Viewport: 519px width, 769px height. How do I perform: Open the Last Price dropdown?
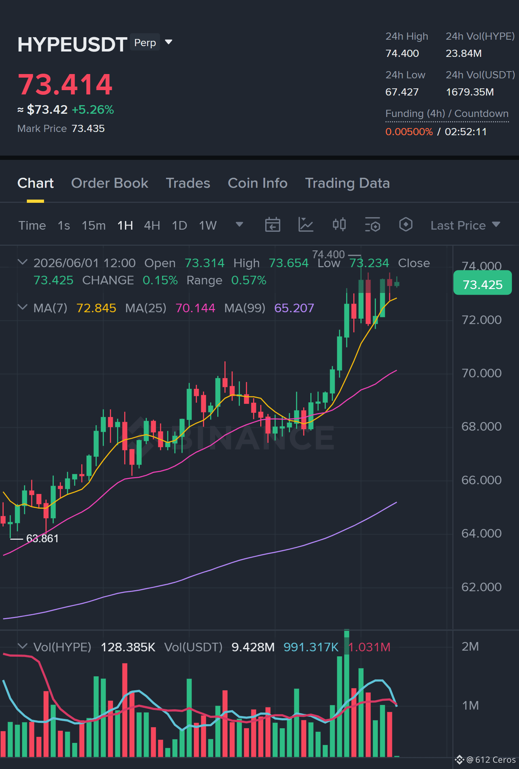click(465, 225)
